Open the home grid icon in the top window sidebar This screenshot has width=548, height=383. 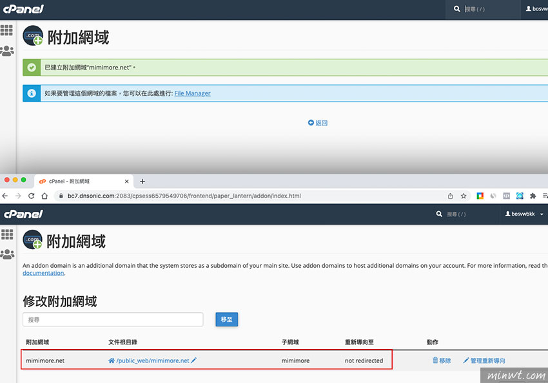(x=6, y=30)
